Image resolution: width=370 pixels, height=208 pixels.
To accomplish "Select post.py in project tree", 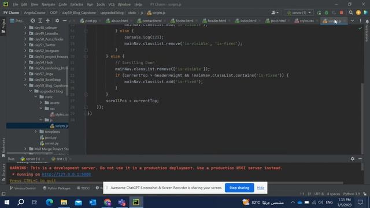I will tap(49, 138).
